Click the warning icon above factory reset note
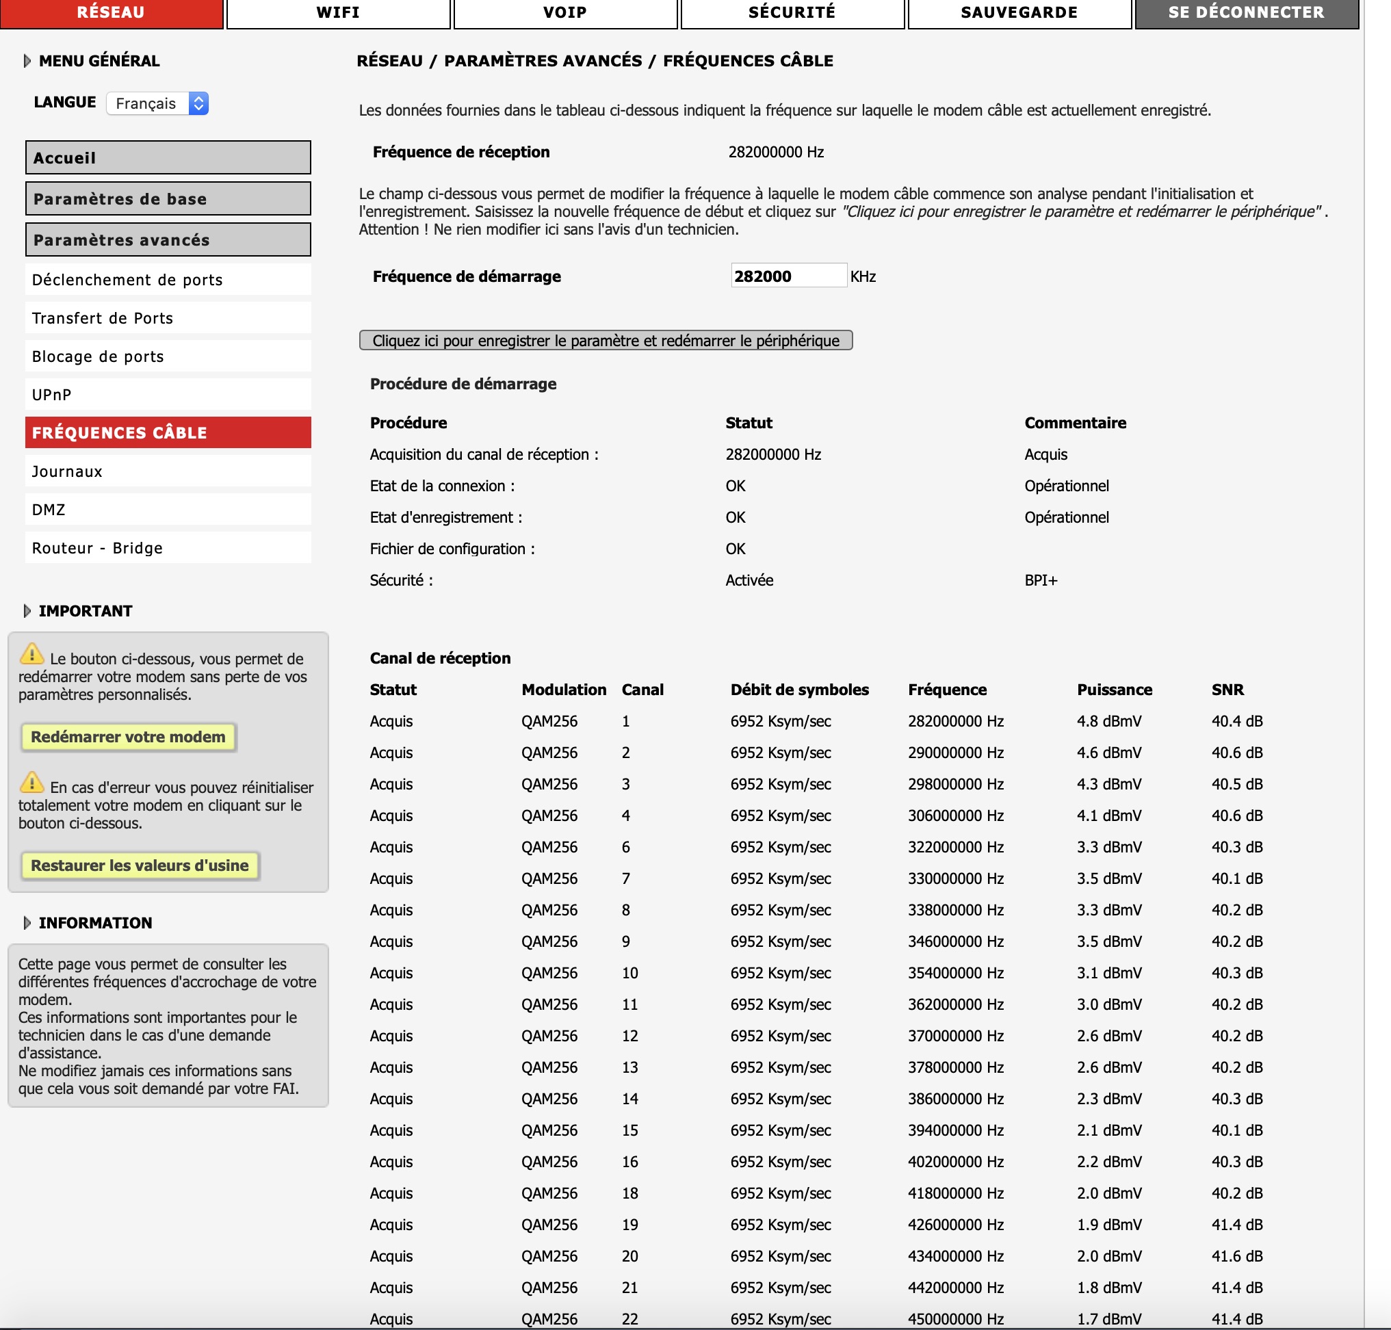 [x=31, y=786]
